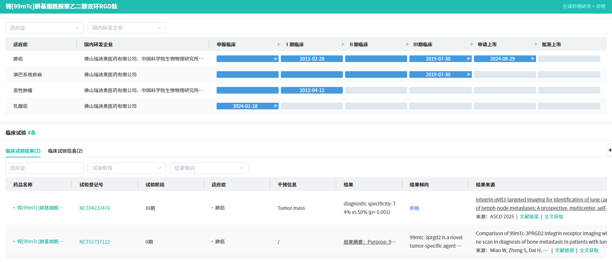Focus 适应症 input in clinical trials filter
The width and height of the screenshot is (612, 262).
point(44,168)
